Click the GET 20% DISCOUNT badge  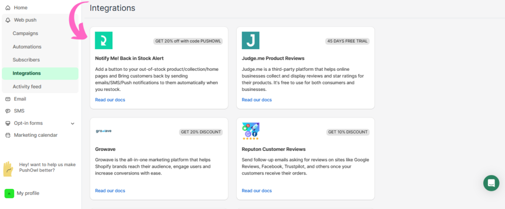pos(201,132)
